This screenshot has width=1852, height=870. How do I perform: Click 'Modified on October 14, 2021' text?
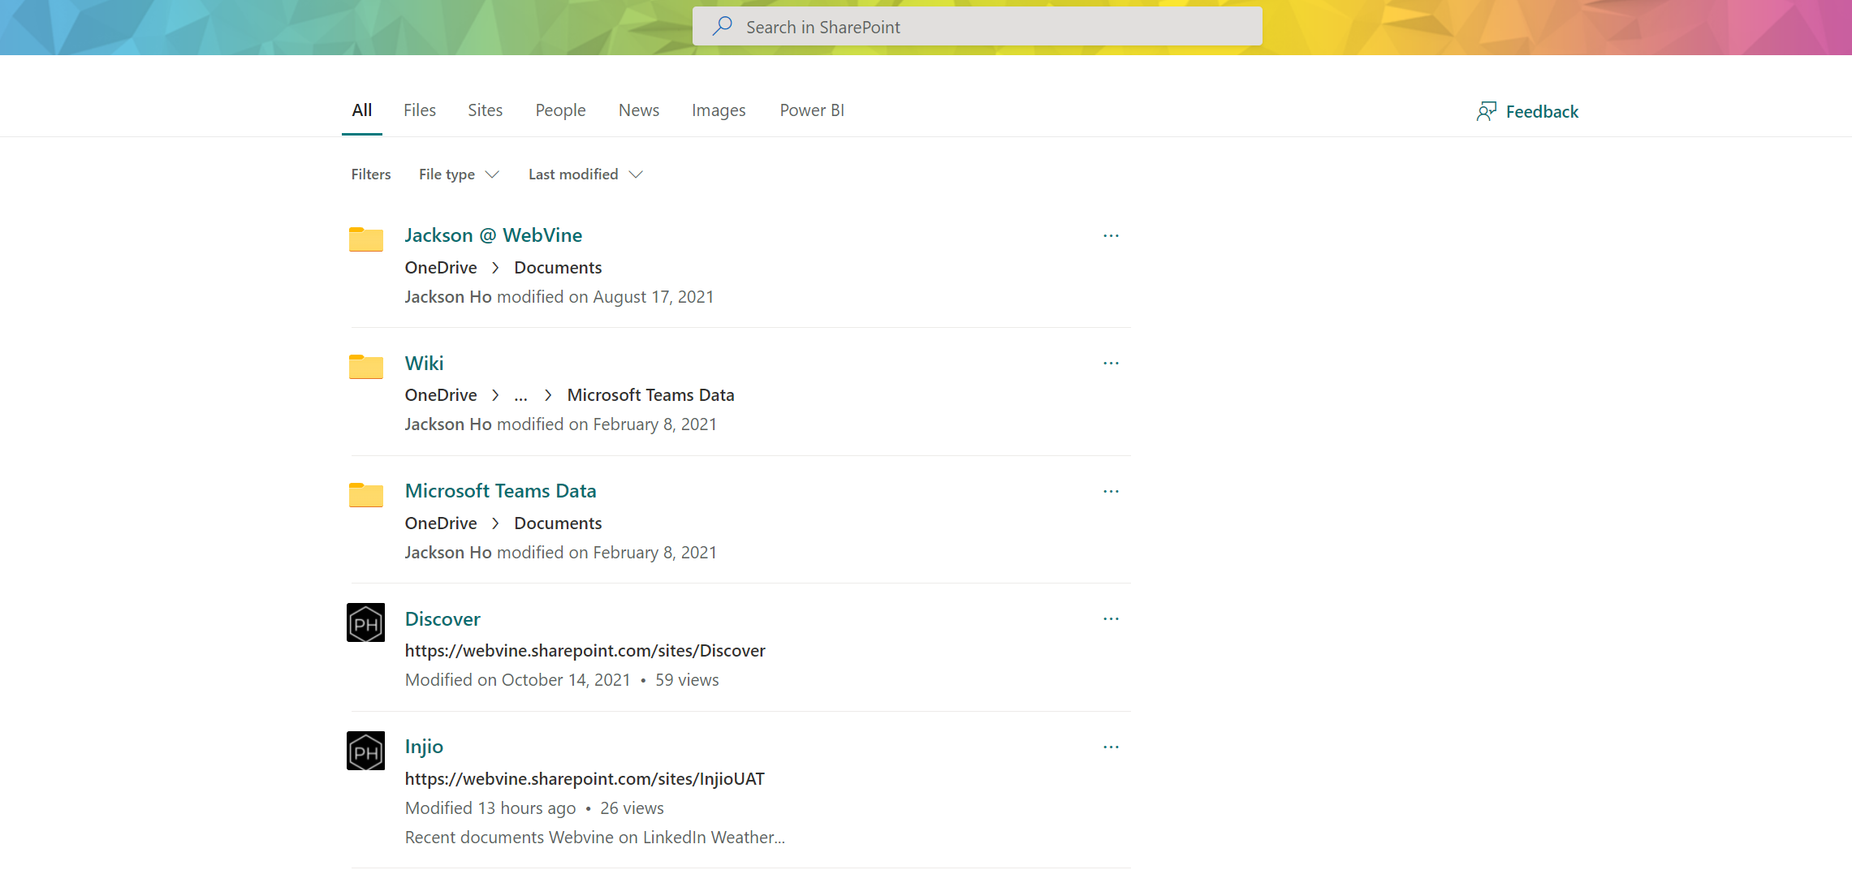(x=517, y=680)
